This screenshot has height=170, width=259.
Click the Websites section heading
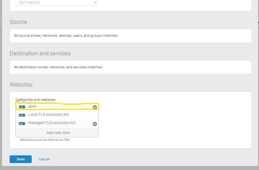[x=21, y=85]
